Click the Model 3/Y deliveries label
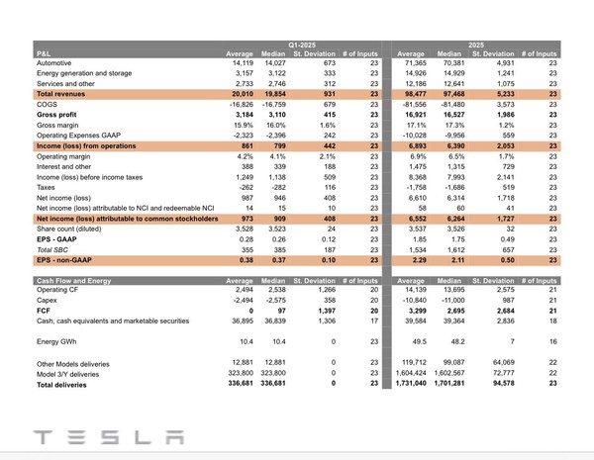Screen dimensions: 594x460 (73, 372)
